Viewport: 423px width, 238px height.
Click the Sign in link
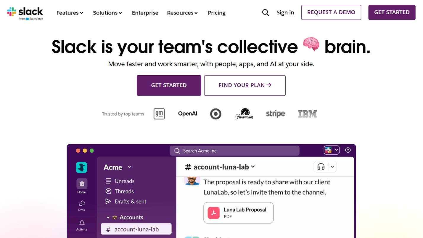click(285, 12)
